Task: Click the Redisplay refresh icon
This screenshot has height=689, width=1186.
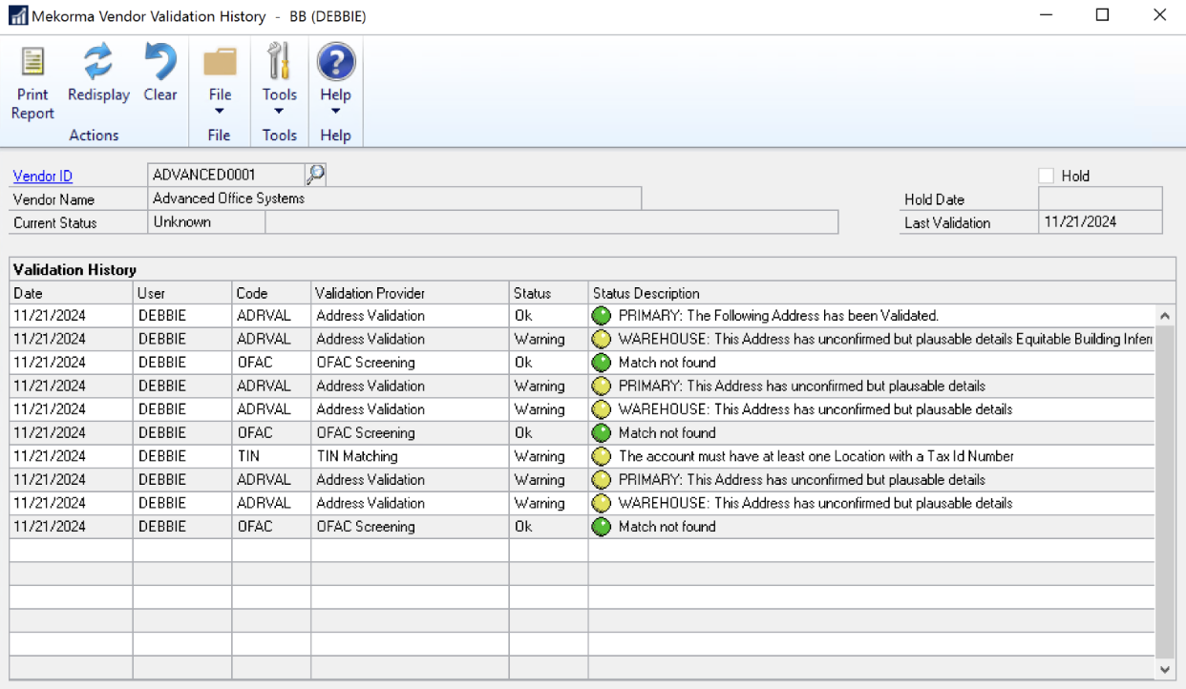Action: pyautogui.click(x=98, y=63)
